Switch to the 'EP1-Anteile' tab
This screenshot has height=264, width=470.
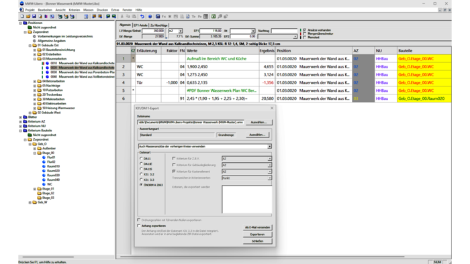click(x=140, y=25)
